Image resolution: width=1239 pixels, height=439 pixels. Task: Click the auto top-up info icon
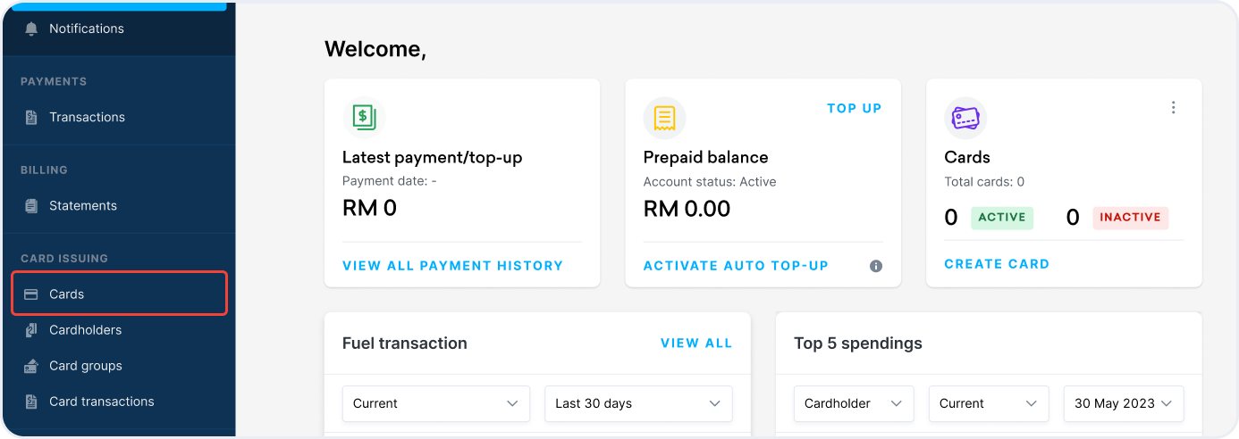(876, 266)
